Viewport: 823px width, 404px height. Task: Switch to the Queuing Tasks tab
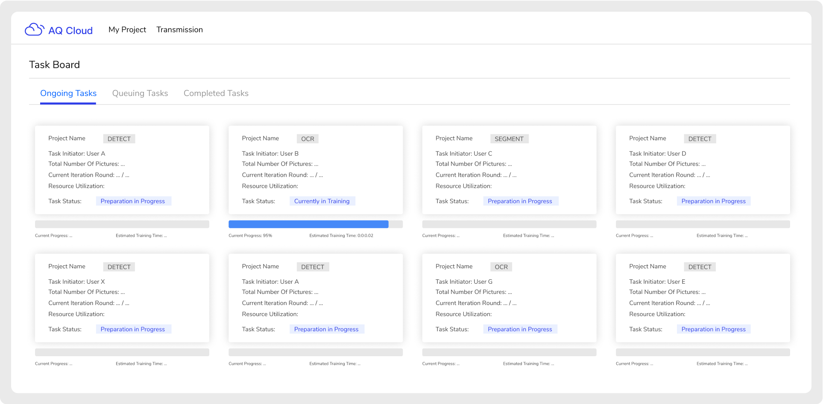click(x=140, y=93)
